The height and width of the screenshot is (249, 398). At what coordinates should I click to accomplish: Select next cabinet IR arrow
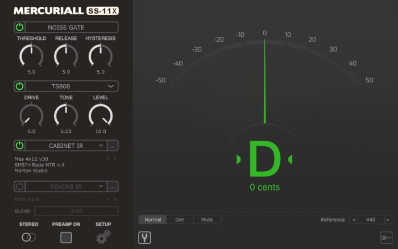click(x=115, y=159)
